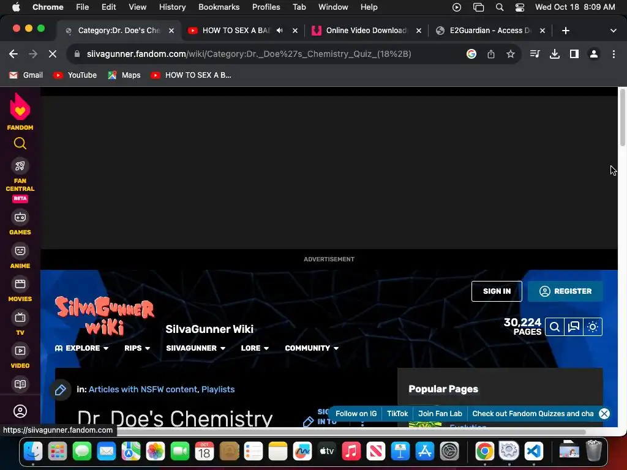Open Chrome three-dot menu

pyautogui.click(x=614, y=54)
